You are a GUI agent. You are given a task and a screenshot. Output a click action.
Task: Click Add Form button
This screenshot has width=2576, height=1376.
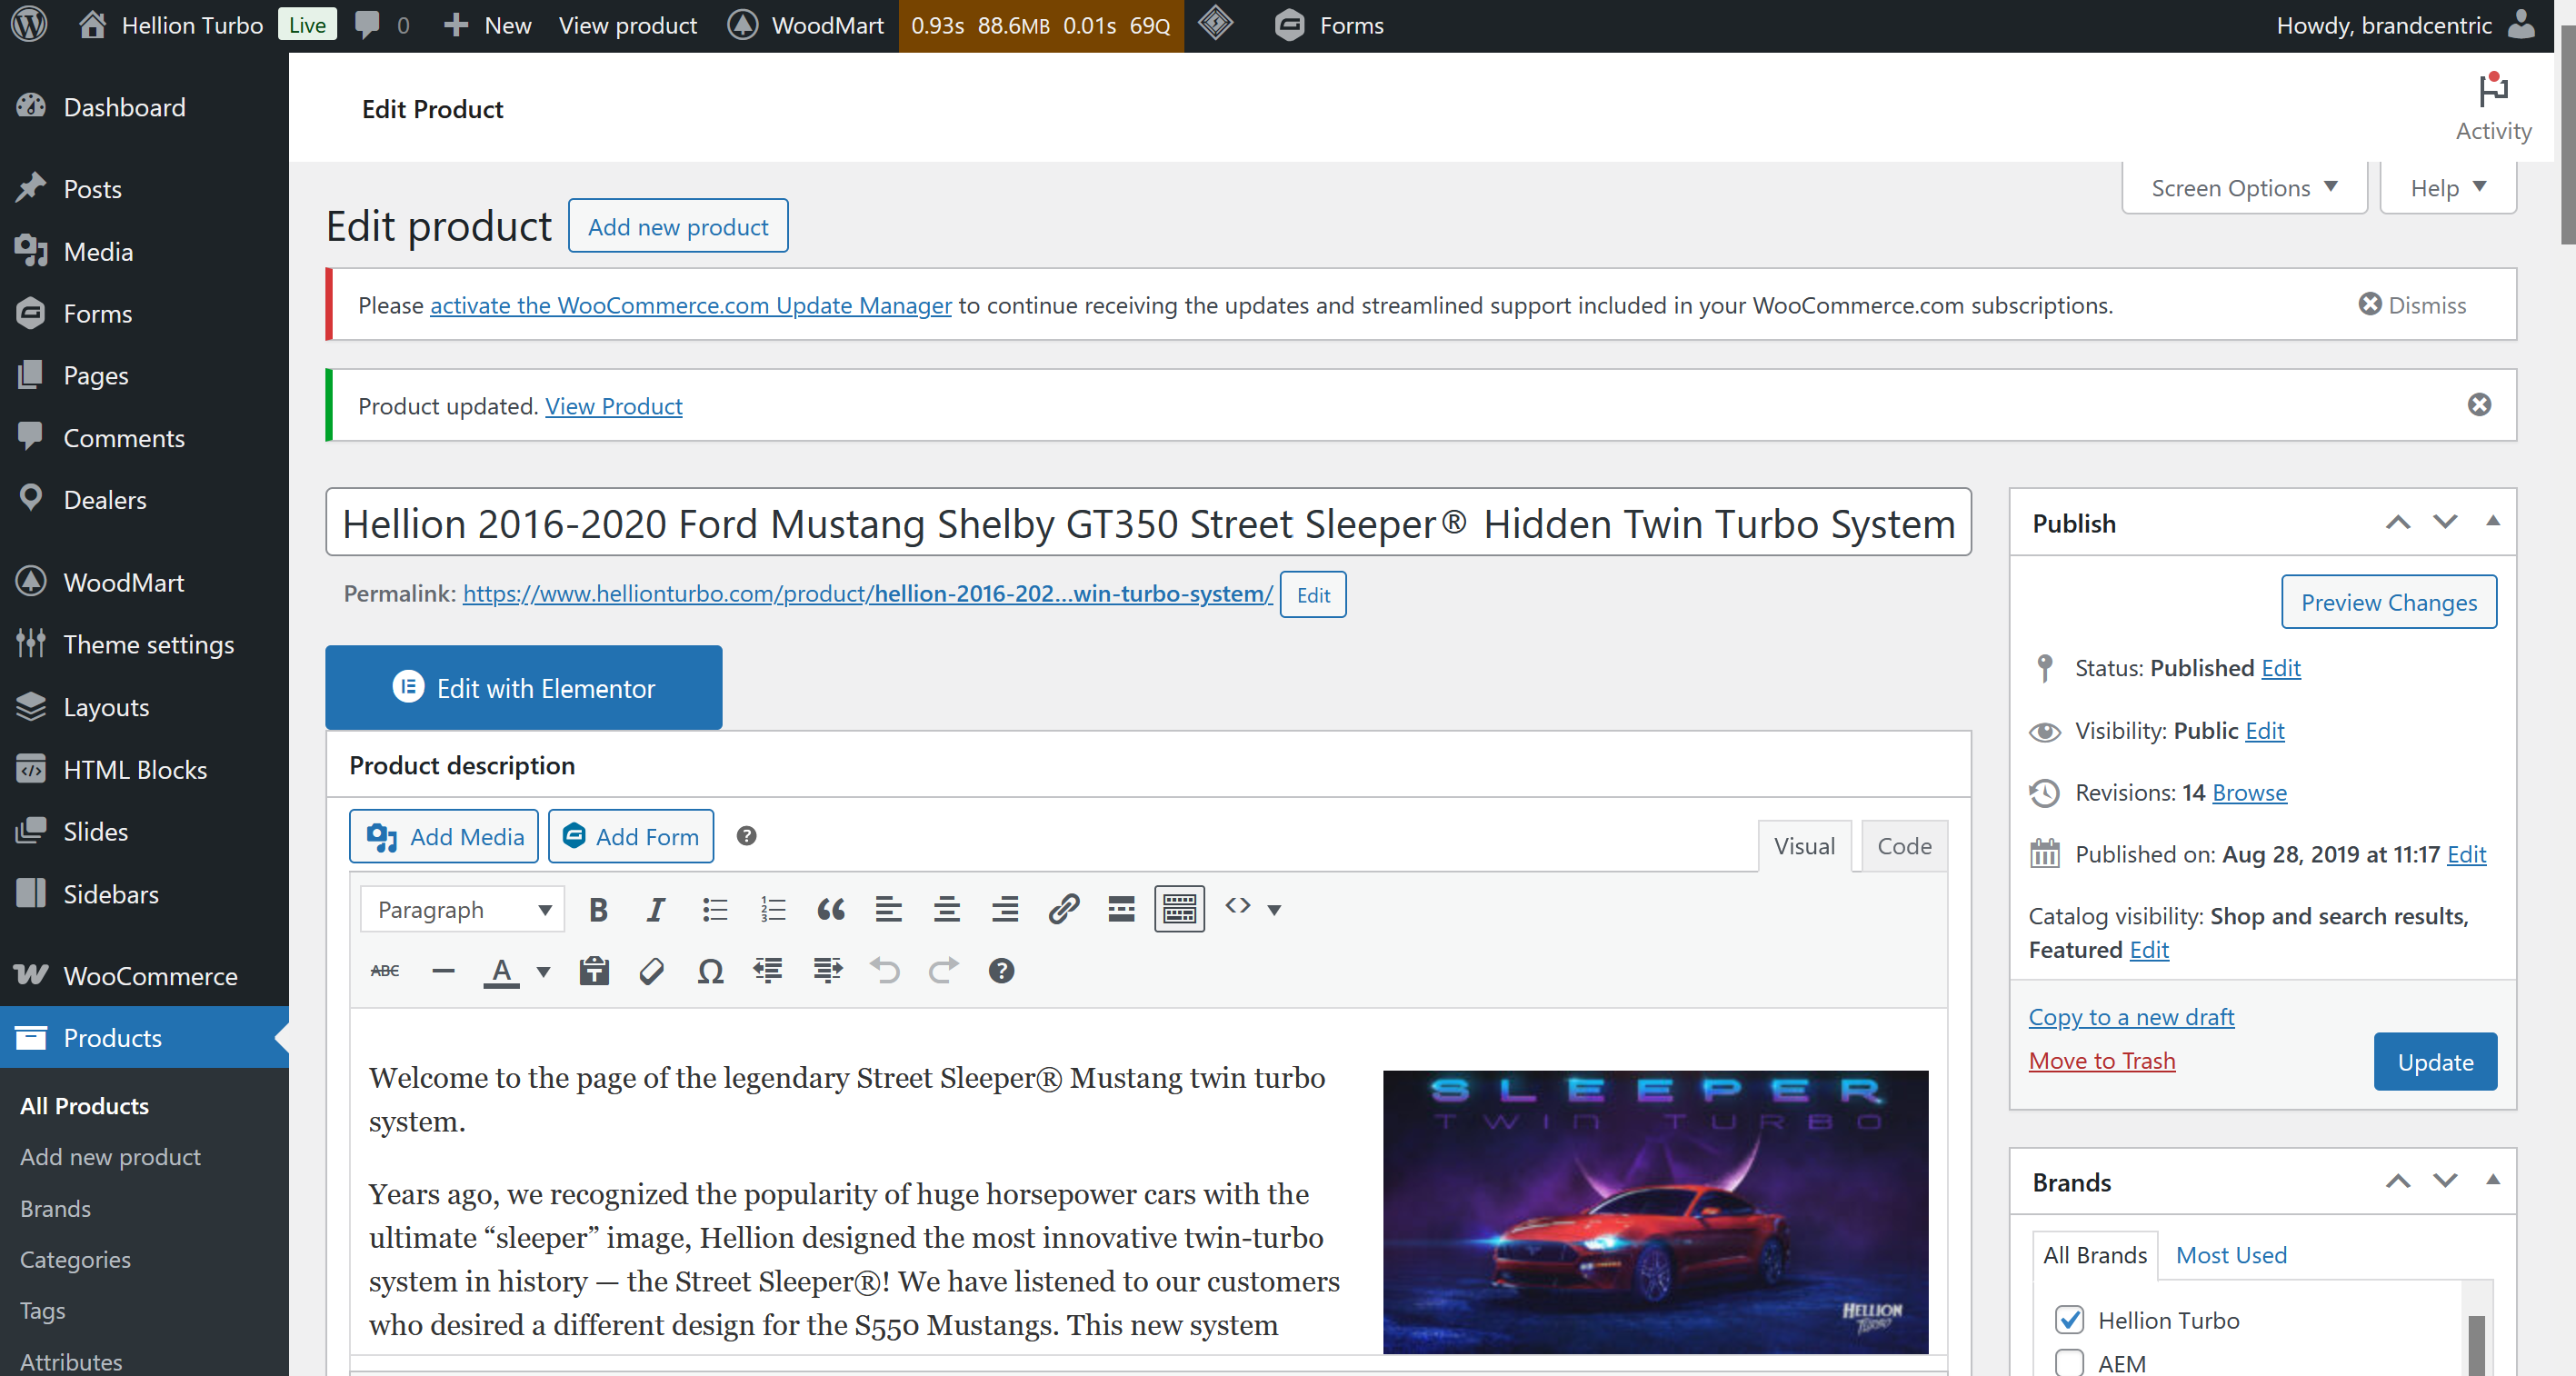point(631,836)
